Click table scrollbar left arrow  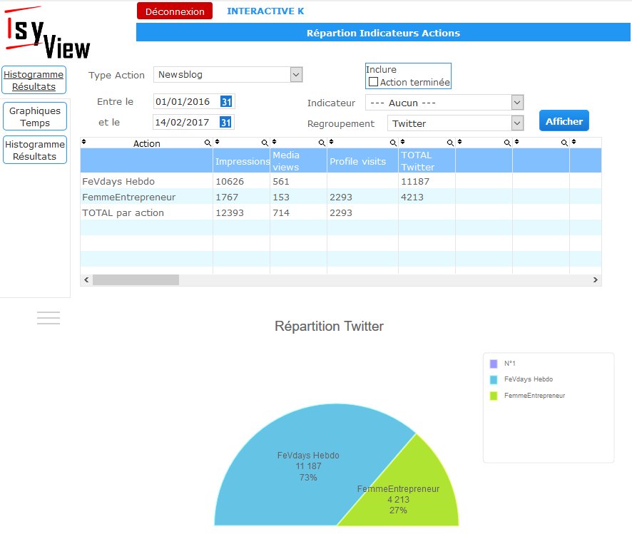[86, 280]
